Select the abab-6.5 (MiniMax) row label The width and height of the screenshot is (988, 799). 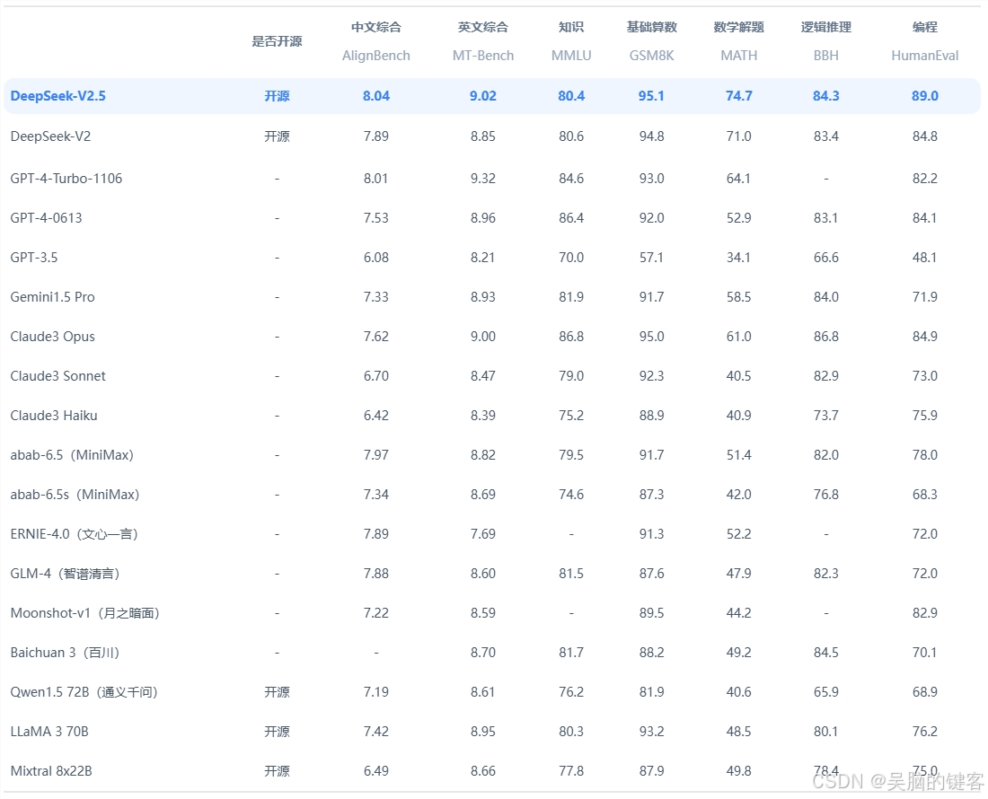(x=72, y=455)
